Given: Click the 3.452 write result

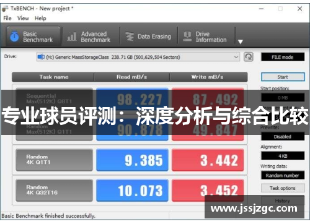Looking at the screenshot, I should 208,191.
